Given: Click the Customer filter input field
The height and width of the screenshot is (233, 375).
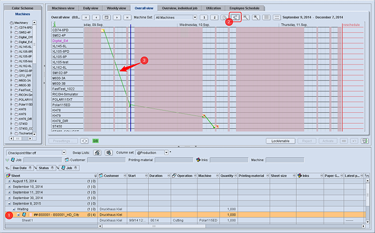Looking at the screenshot, I should tap(106, 160).
